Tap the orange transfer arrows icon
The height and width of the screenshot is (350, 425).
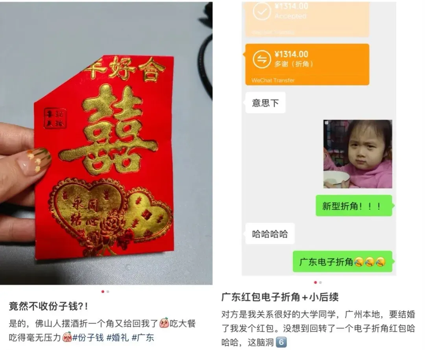(x=262, y=59)
